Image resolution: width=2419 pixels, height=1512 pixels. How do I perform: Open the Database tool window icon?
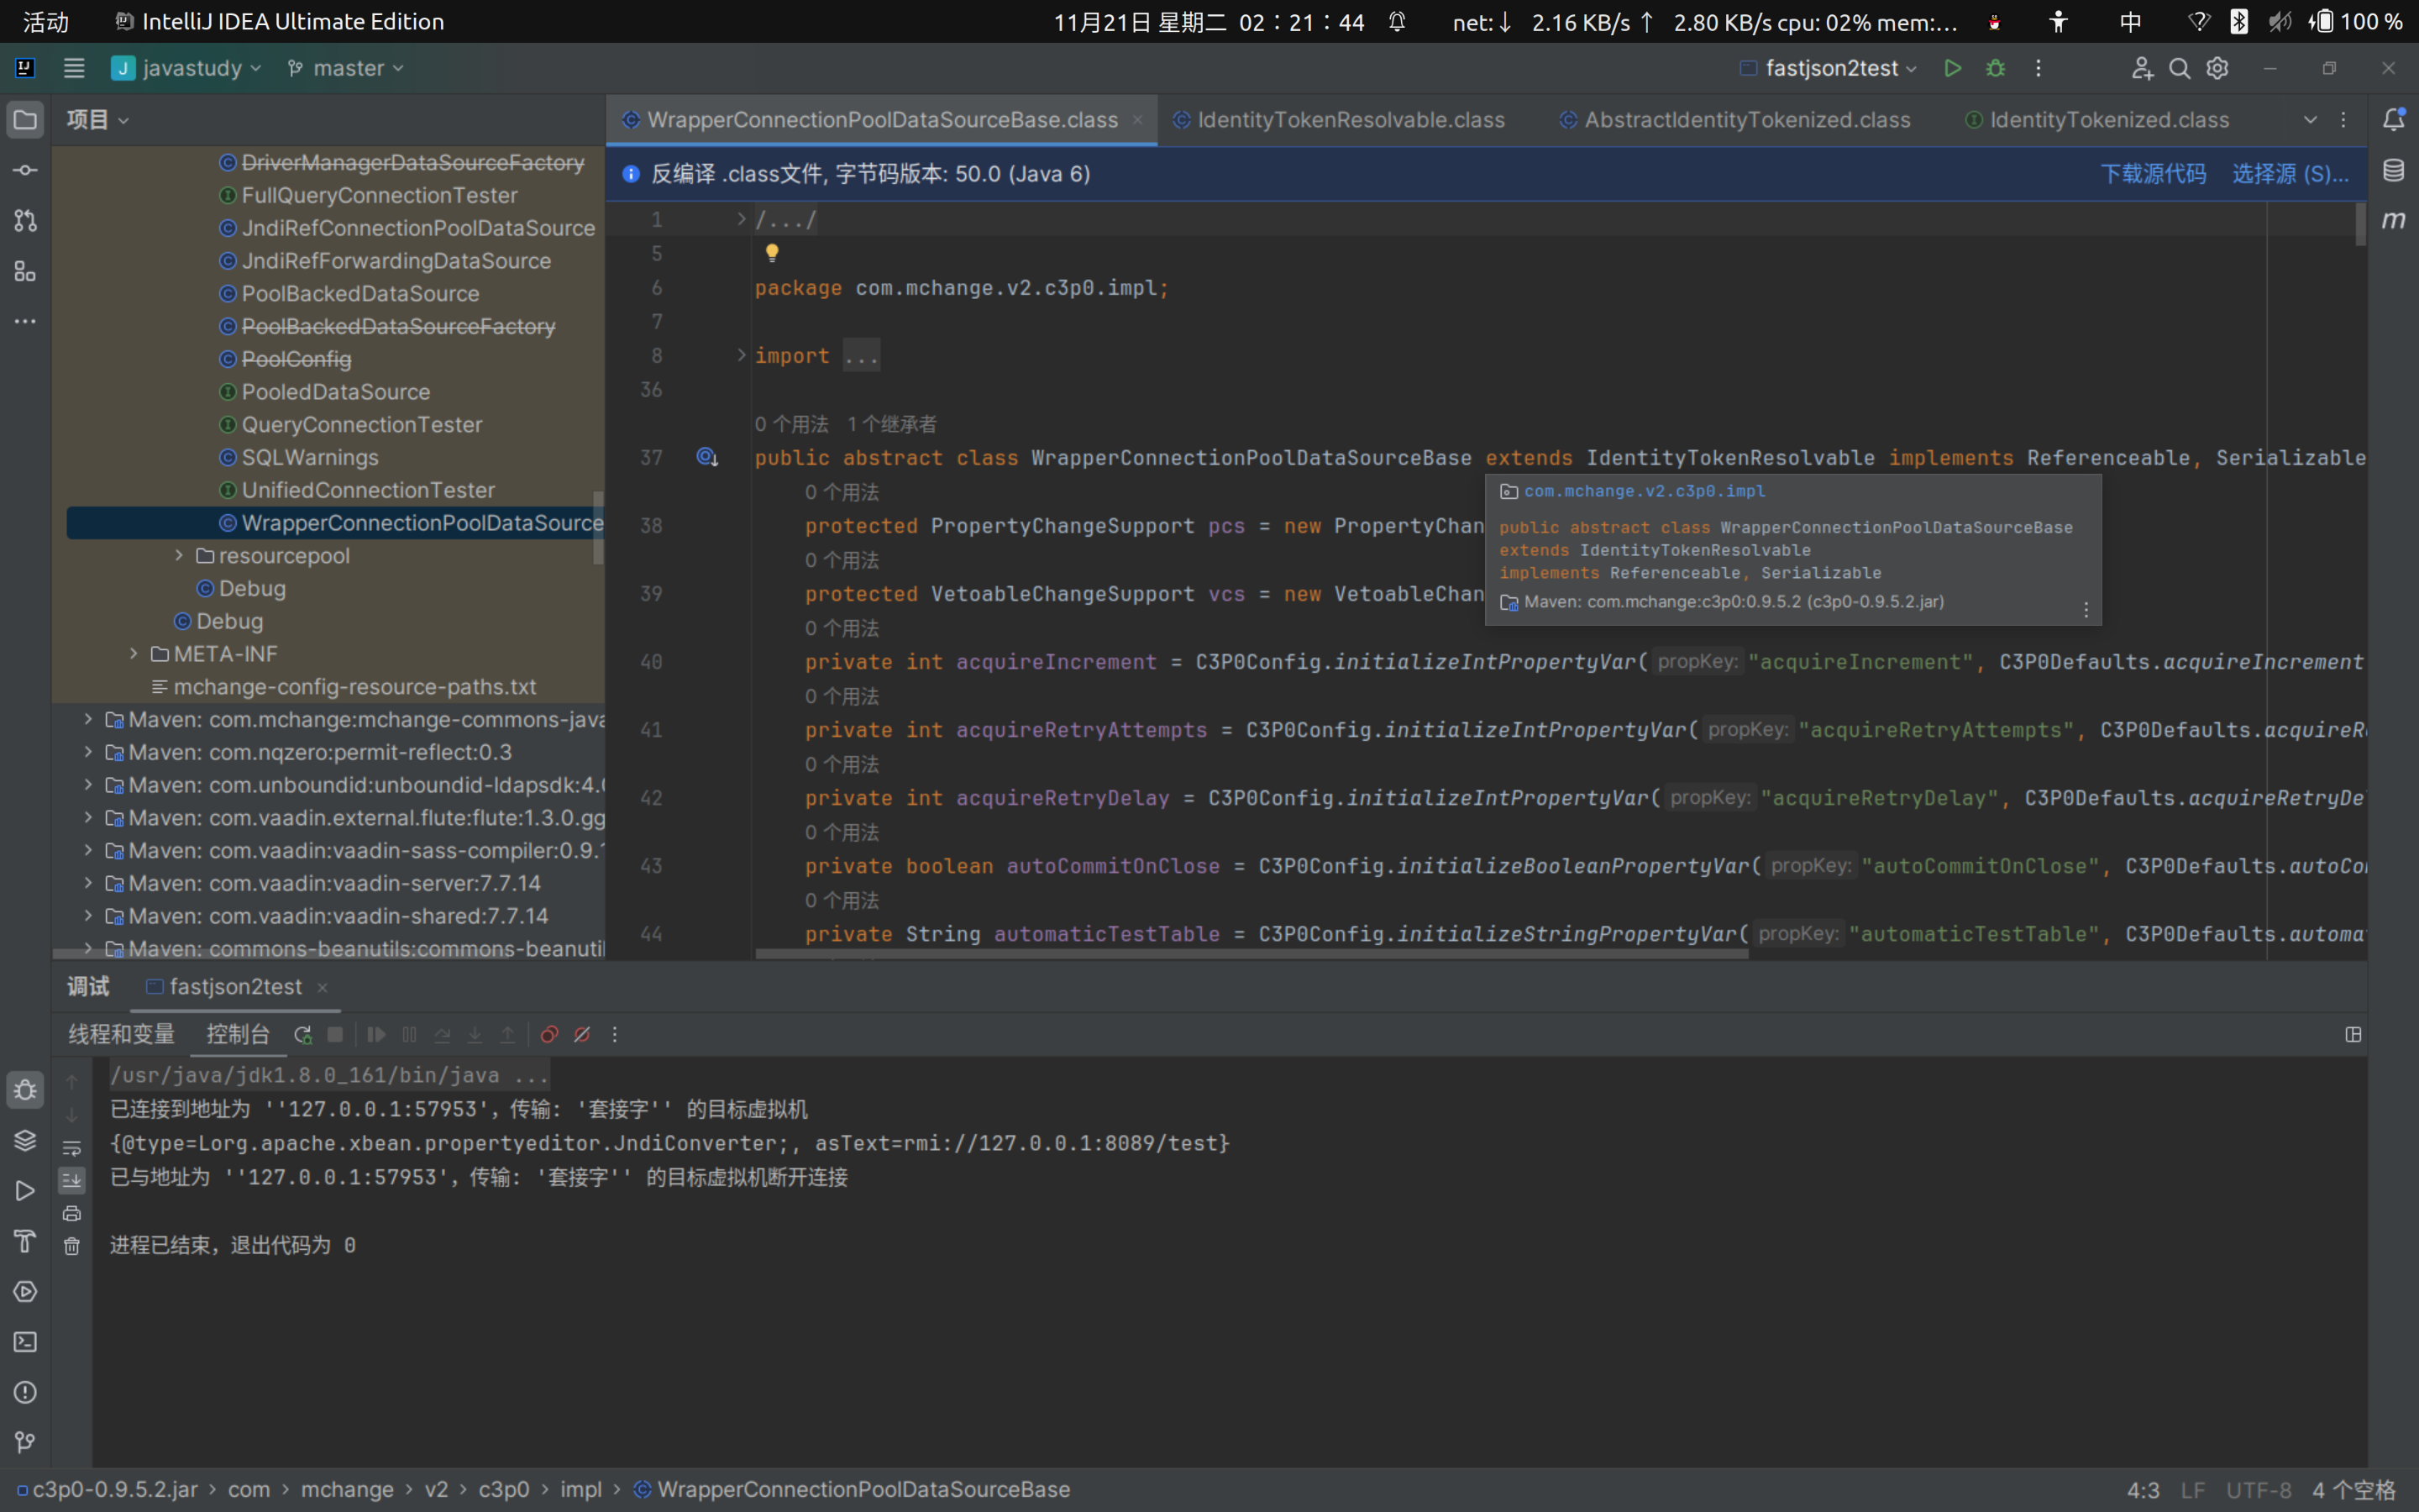pos(2393,170)
